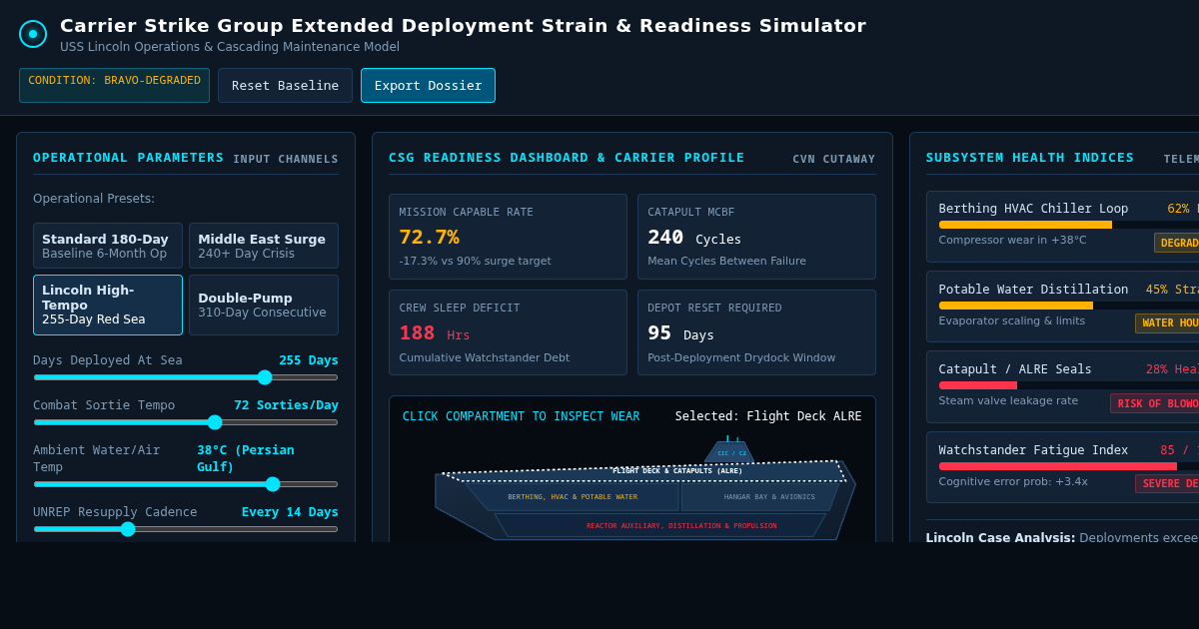Viewport: 1199px width, 629px height.
Task: Click the CVN CUTAWAY header label
Action: click(x=833, y=159)
